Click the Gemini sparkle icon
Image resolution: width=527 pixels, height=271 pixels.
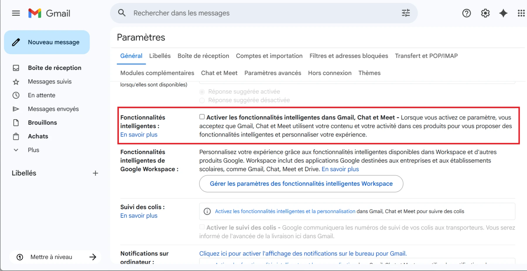click(x=503, y=13)
